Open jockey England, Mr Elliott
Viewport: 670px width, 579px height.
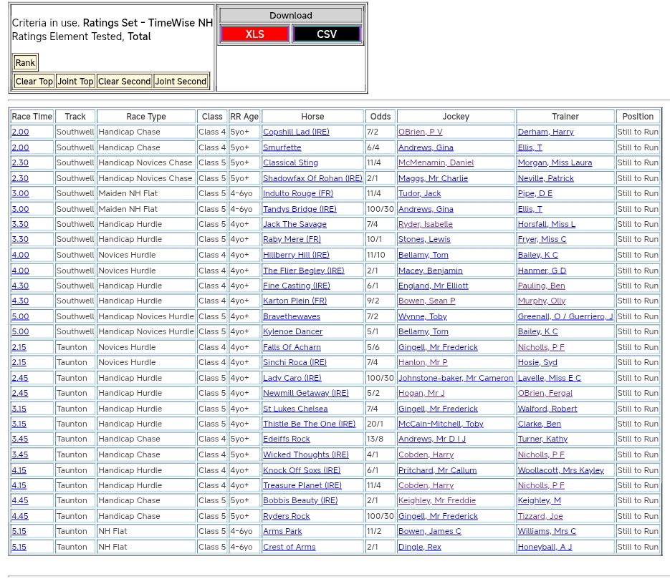[x=433, y=286]
